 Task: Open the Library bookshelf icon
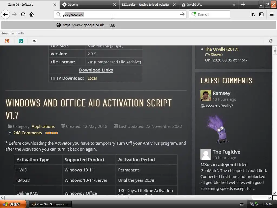pyautogui.click(x=253, y=14)
